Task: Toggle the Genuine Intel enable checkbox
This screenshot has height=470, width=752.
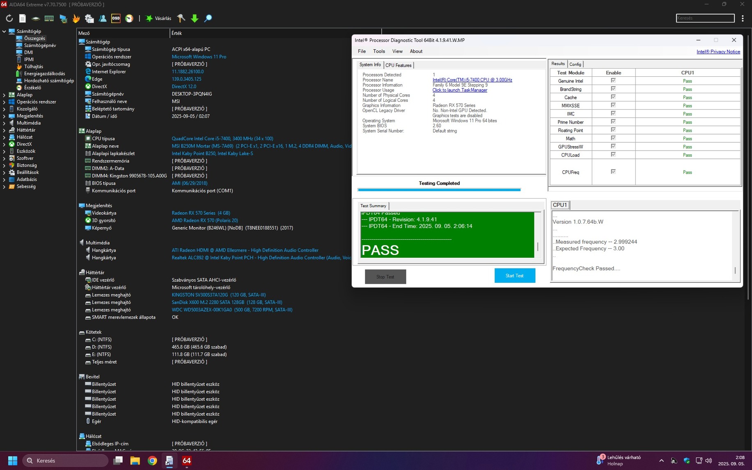Action: pos(613,81)
